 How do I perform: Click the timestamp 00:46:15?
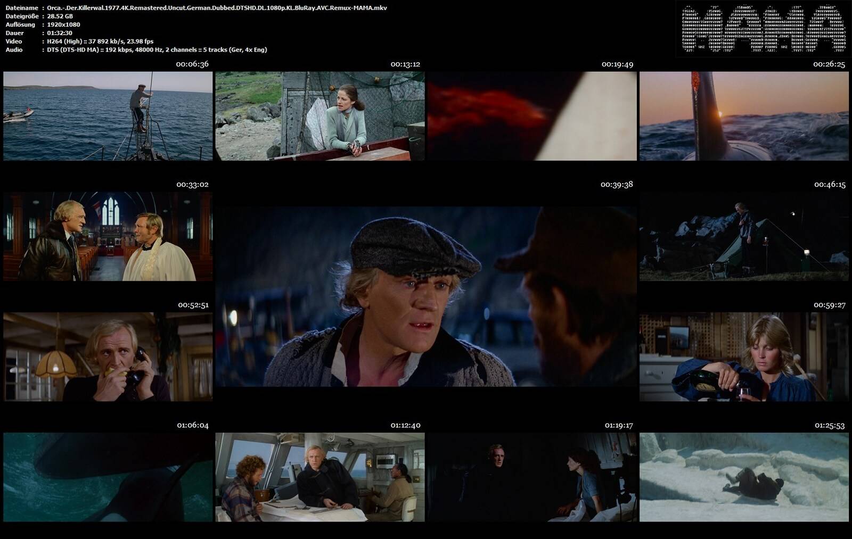[x=830, y=185]
